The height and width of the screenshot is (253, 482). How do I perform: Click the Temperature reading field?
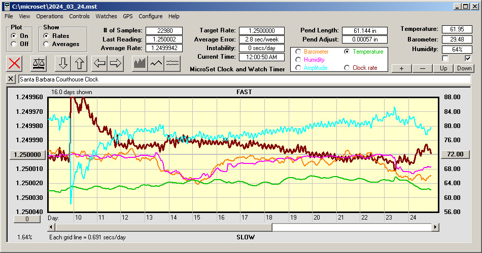(x=457, y=29)
